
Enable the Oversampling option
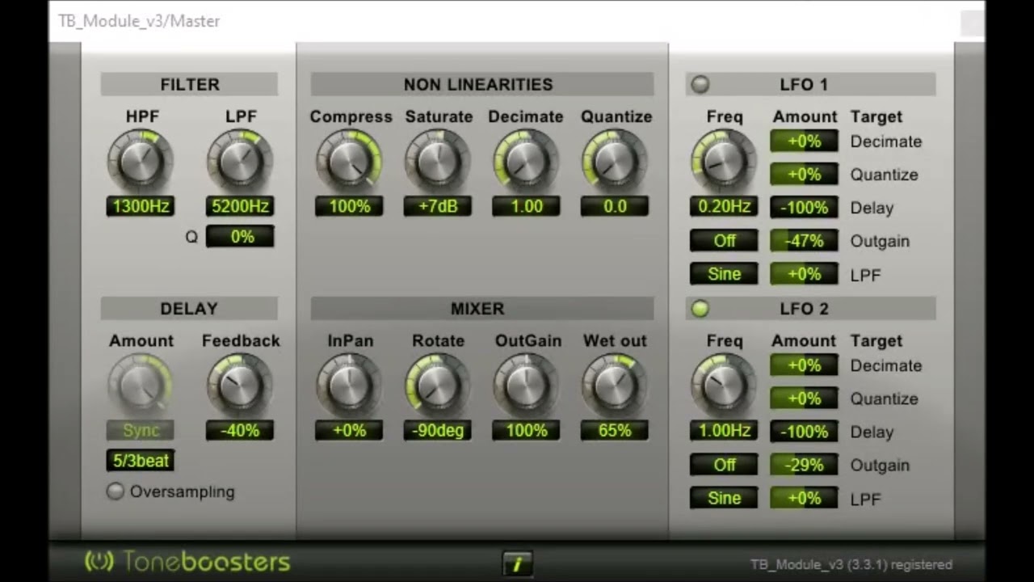(x=116, y=491)
